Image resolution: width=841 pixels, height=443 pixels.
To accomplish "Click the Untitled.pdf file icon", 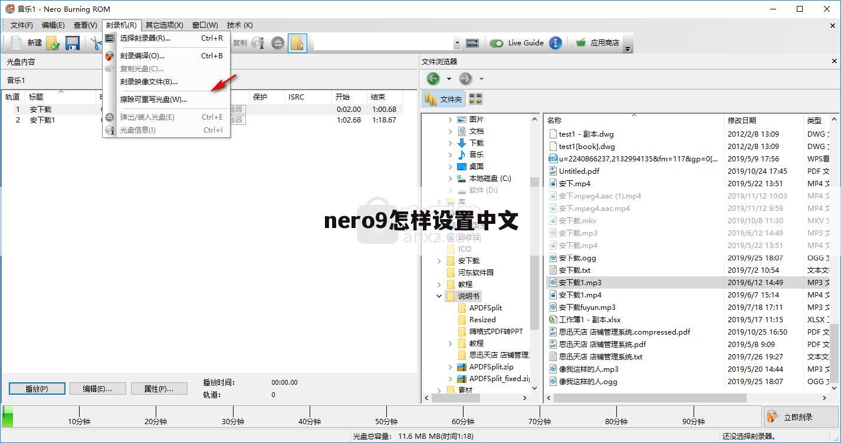I will pos(553,171).
